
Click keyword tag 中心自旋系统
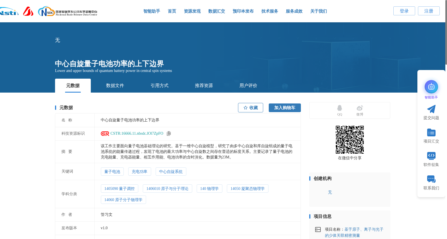171,172
